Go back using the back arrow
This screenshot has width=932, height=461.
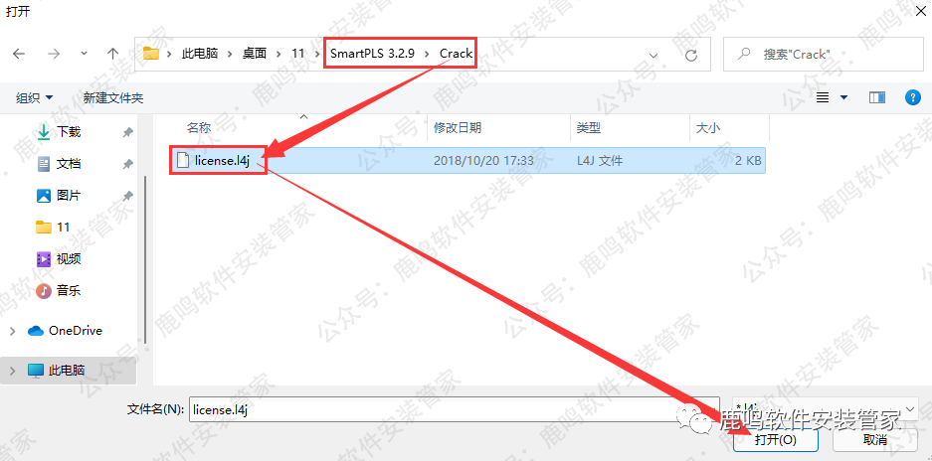[x=19, y=54]
